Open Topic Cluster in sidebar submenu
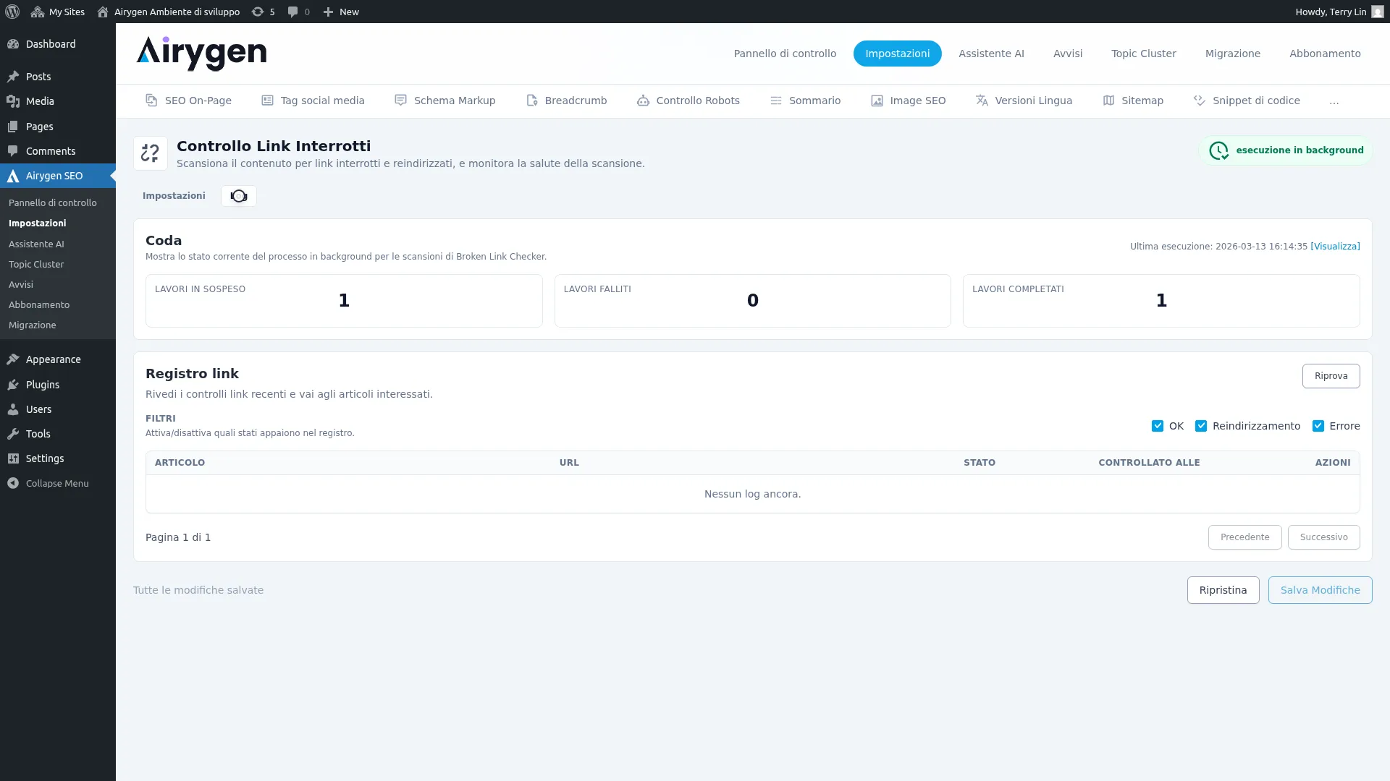Screen dimensions: 1390x781 36,265
